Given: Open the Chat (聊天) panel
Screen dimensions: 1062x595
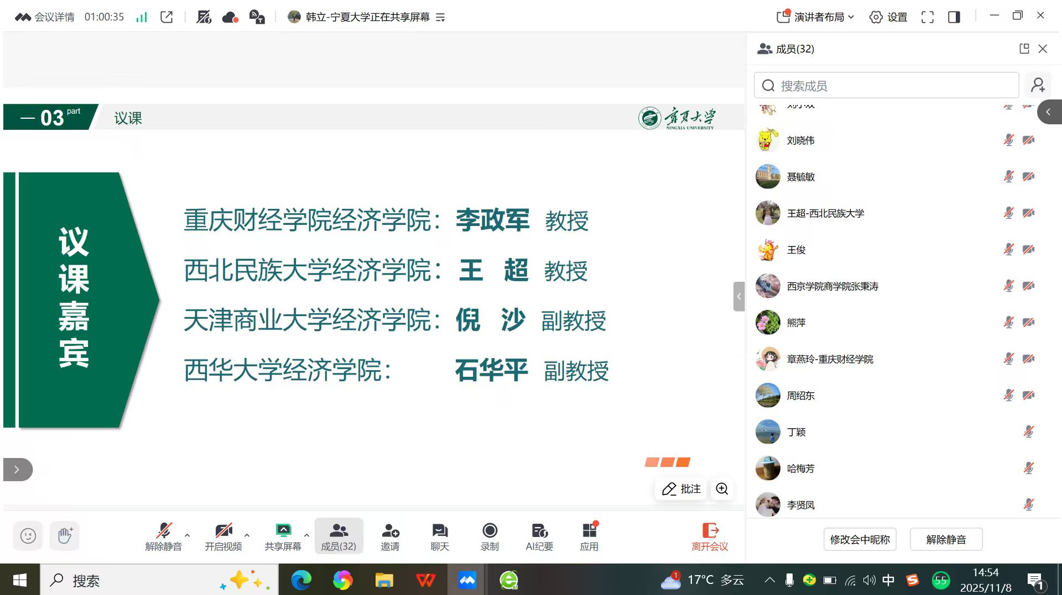Looking at the screenshot, I should click(x=440, y=536).
